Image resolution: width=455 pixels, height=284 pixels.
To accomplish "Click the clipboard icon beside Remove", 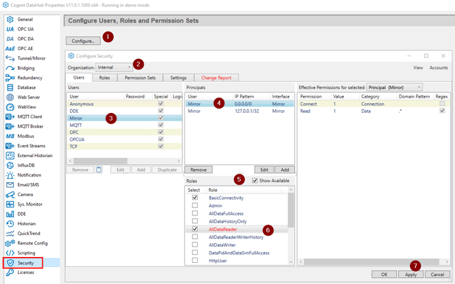I will (99, 170).
